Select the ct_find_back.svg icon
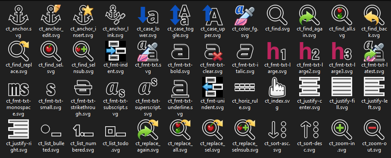The height and width of the screenshot is (158, 391). pos(374,15)
